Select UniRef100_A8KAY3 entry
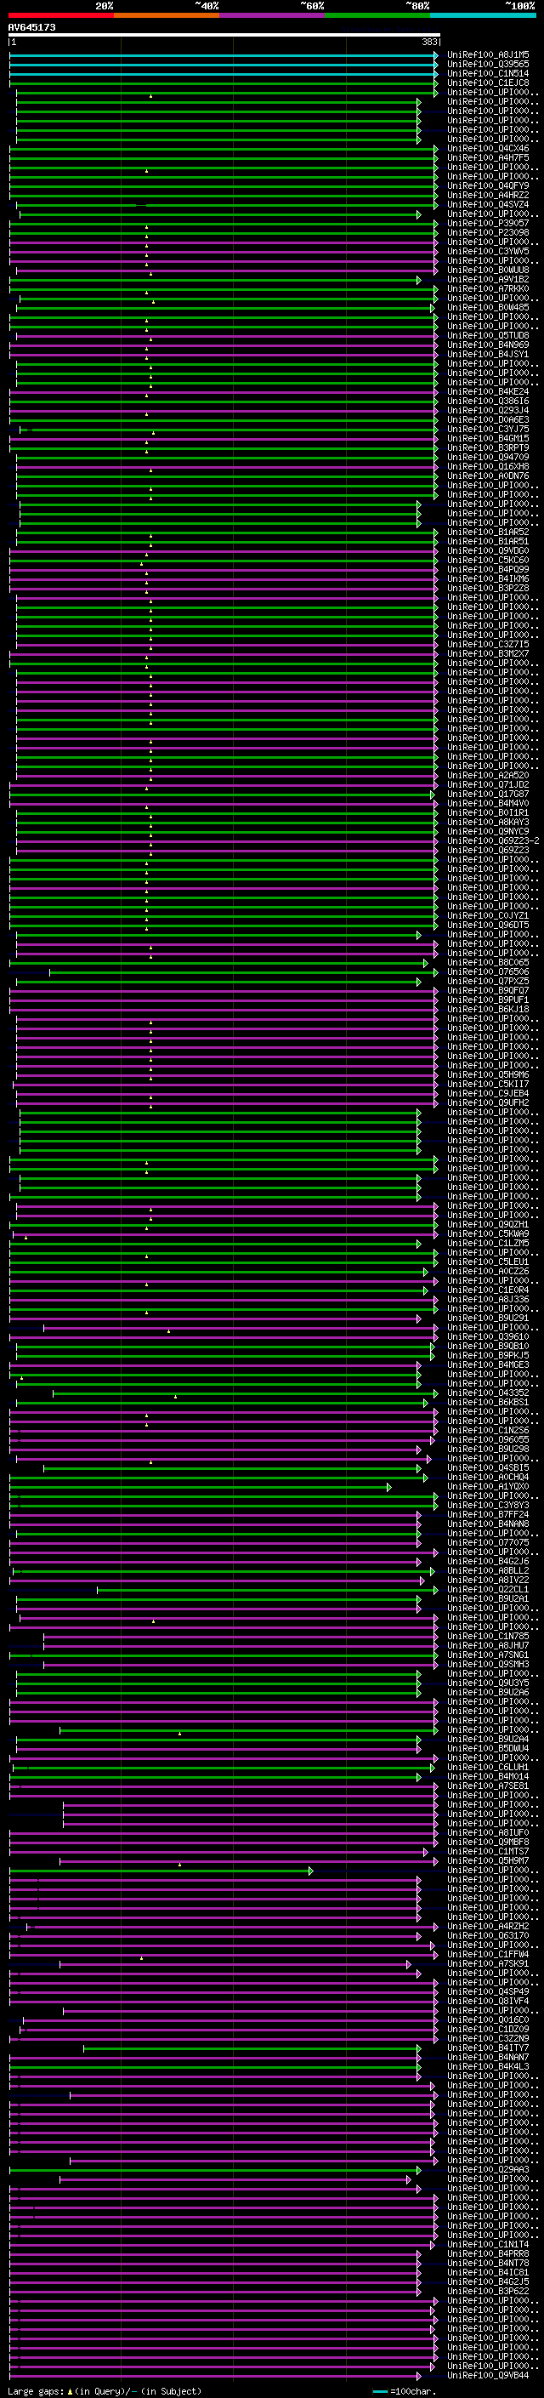 [x=488, y=822]
